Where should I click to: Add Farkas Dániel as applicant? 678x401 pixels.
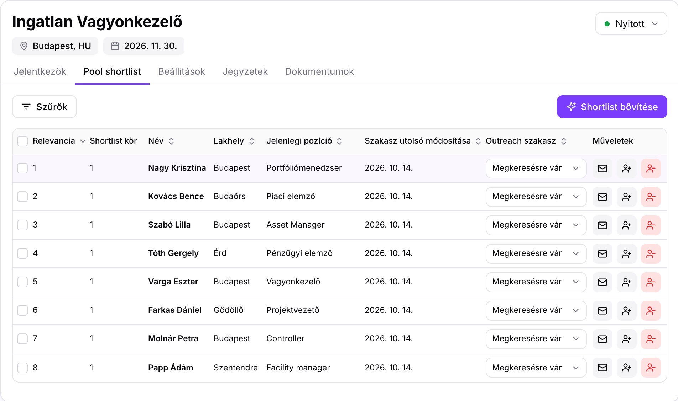626,311
